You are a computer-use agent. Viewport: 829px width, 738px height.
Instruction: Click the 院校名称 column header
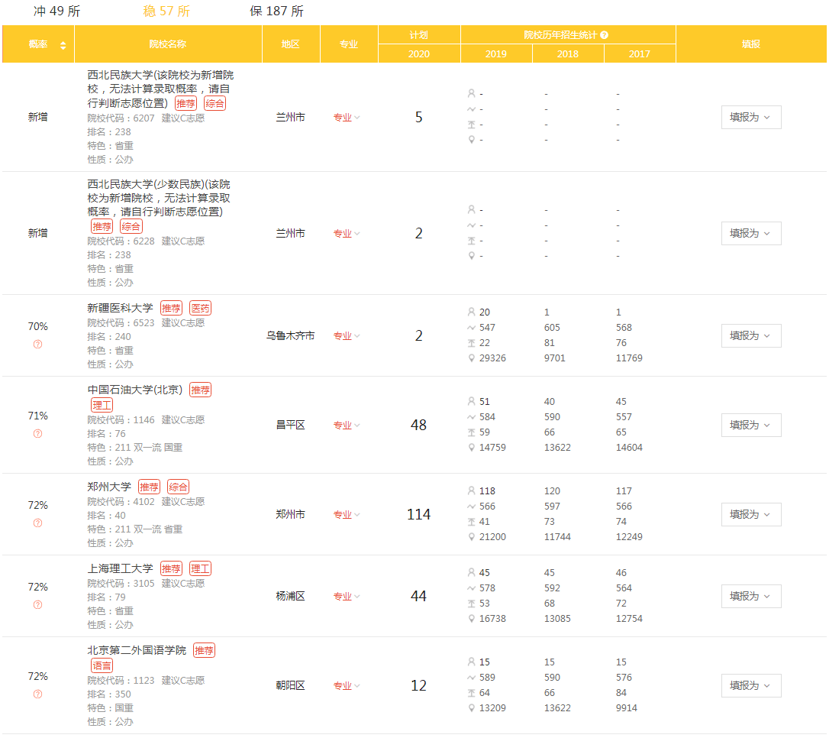tap(168, 44)
